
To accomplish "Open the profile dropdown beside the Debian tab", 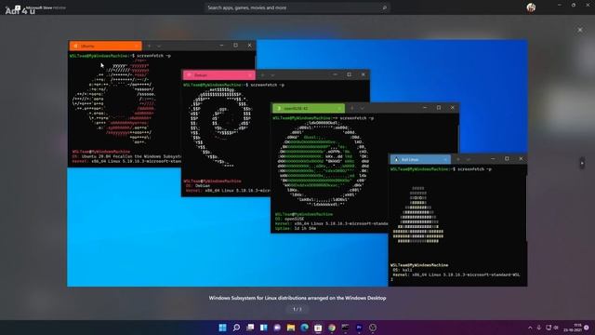I will (272, 75).
